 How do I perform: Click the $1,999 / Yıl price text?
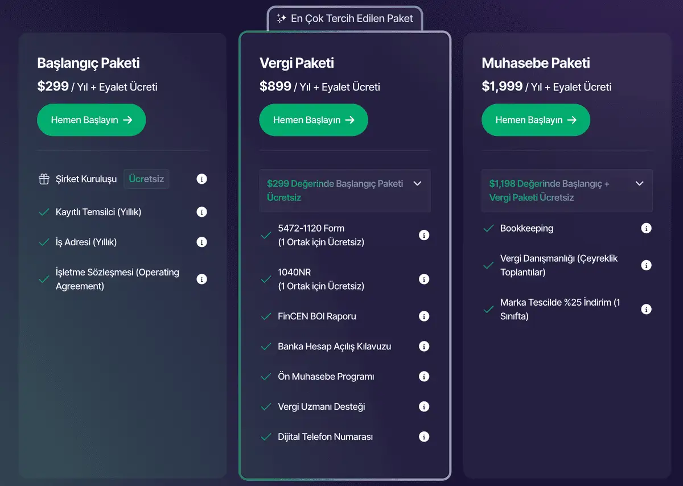pyautogui.click(x=546, y=87)
